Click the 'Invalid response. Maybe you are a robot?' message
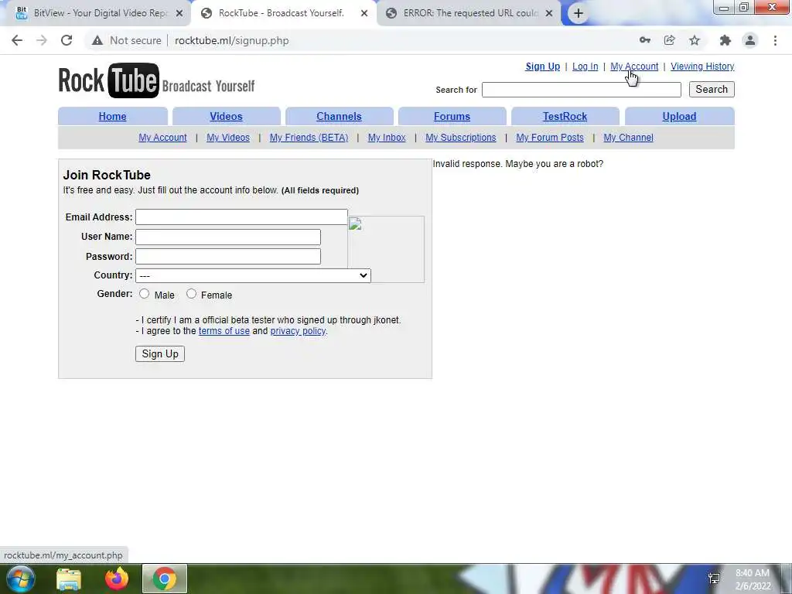792x594 pixels. (x=518, y=164)
